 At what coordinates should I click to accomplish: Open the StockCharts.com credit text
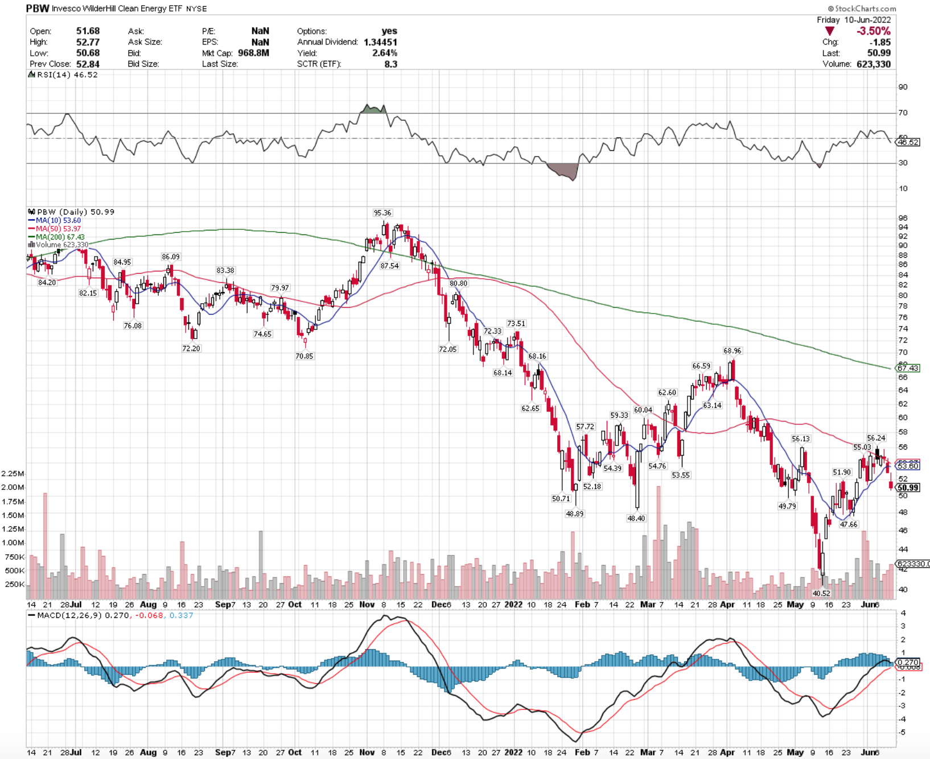pos(862,9)
